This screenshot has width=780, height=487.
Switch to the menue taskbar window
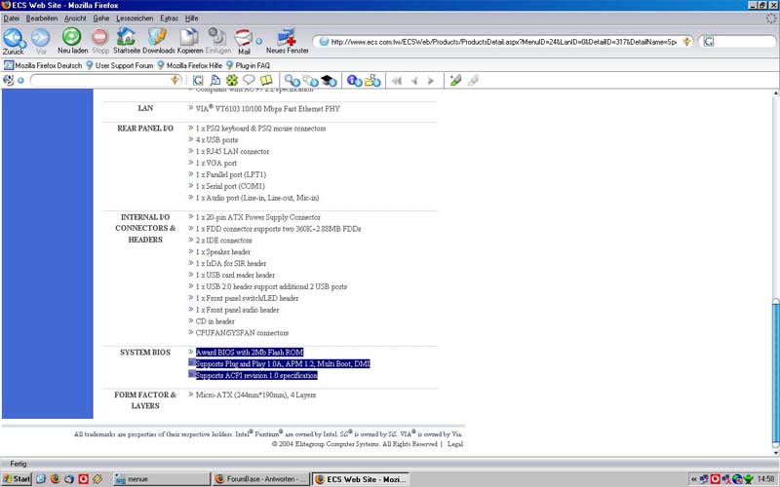pos(161,479)
